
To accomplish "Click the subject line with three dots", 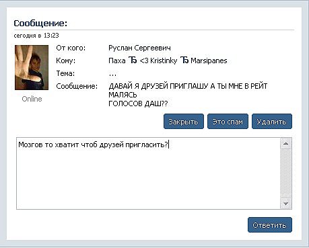I will coord(112,75).
